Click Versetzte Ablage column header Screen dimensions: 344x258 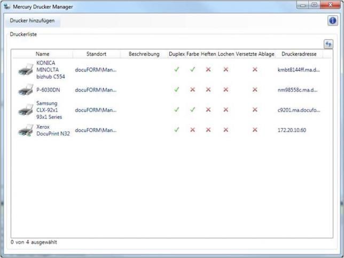[x=255, y=54]
